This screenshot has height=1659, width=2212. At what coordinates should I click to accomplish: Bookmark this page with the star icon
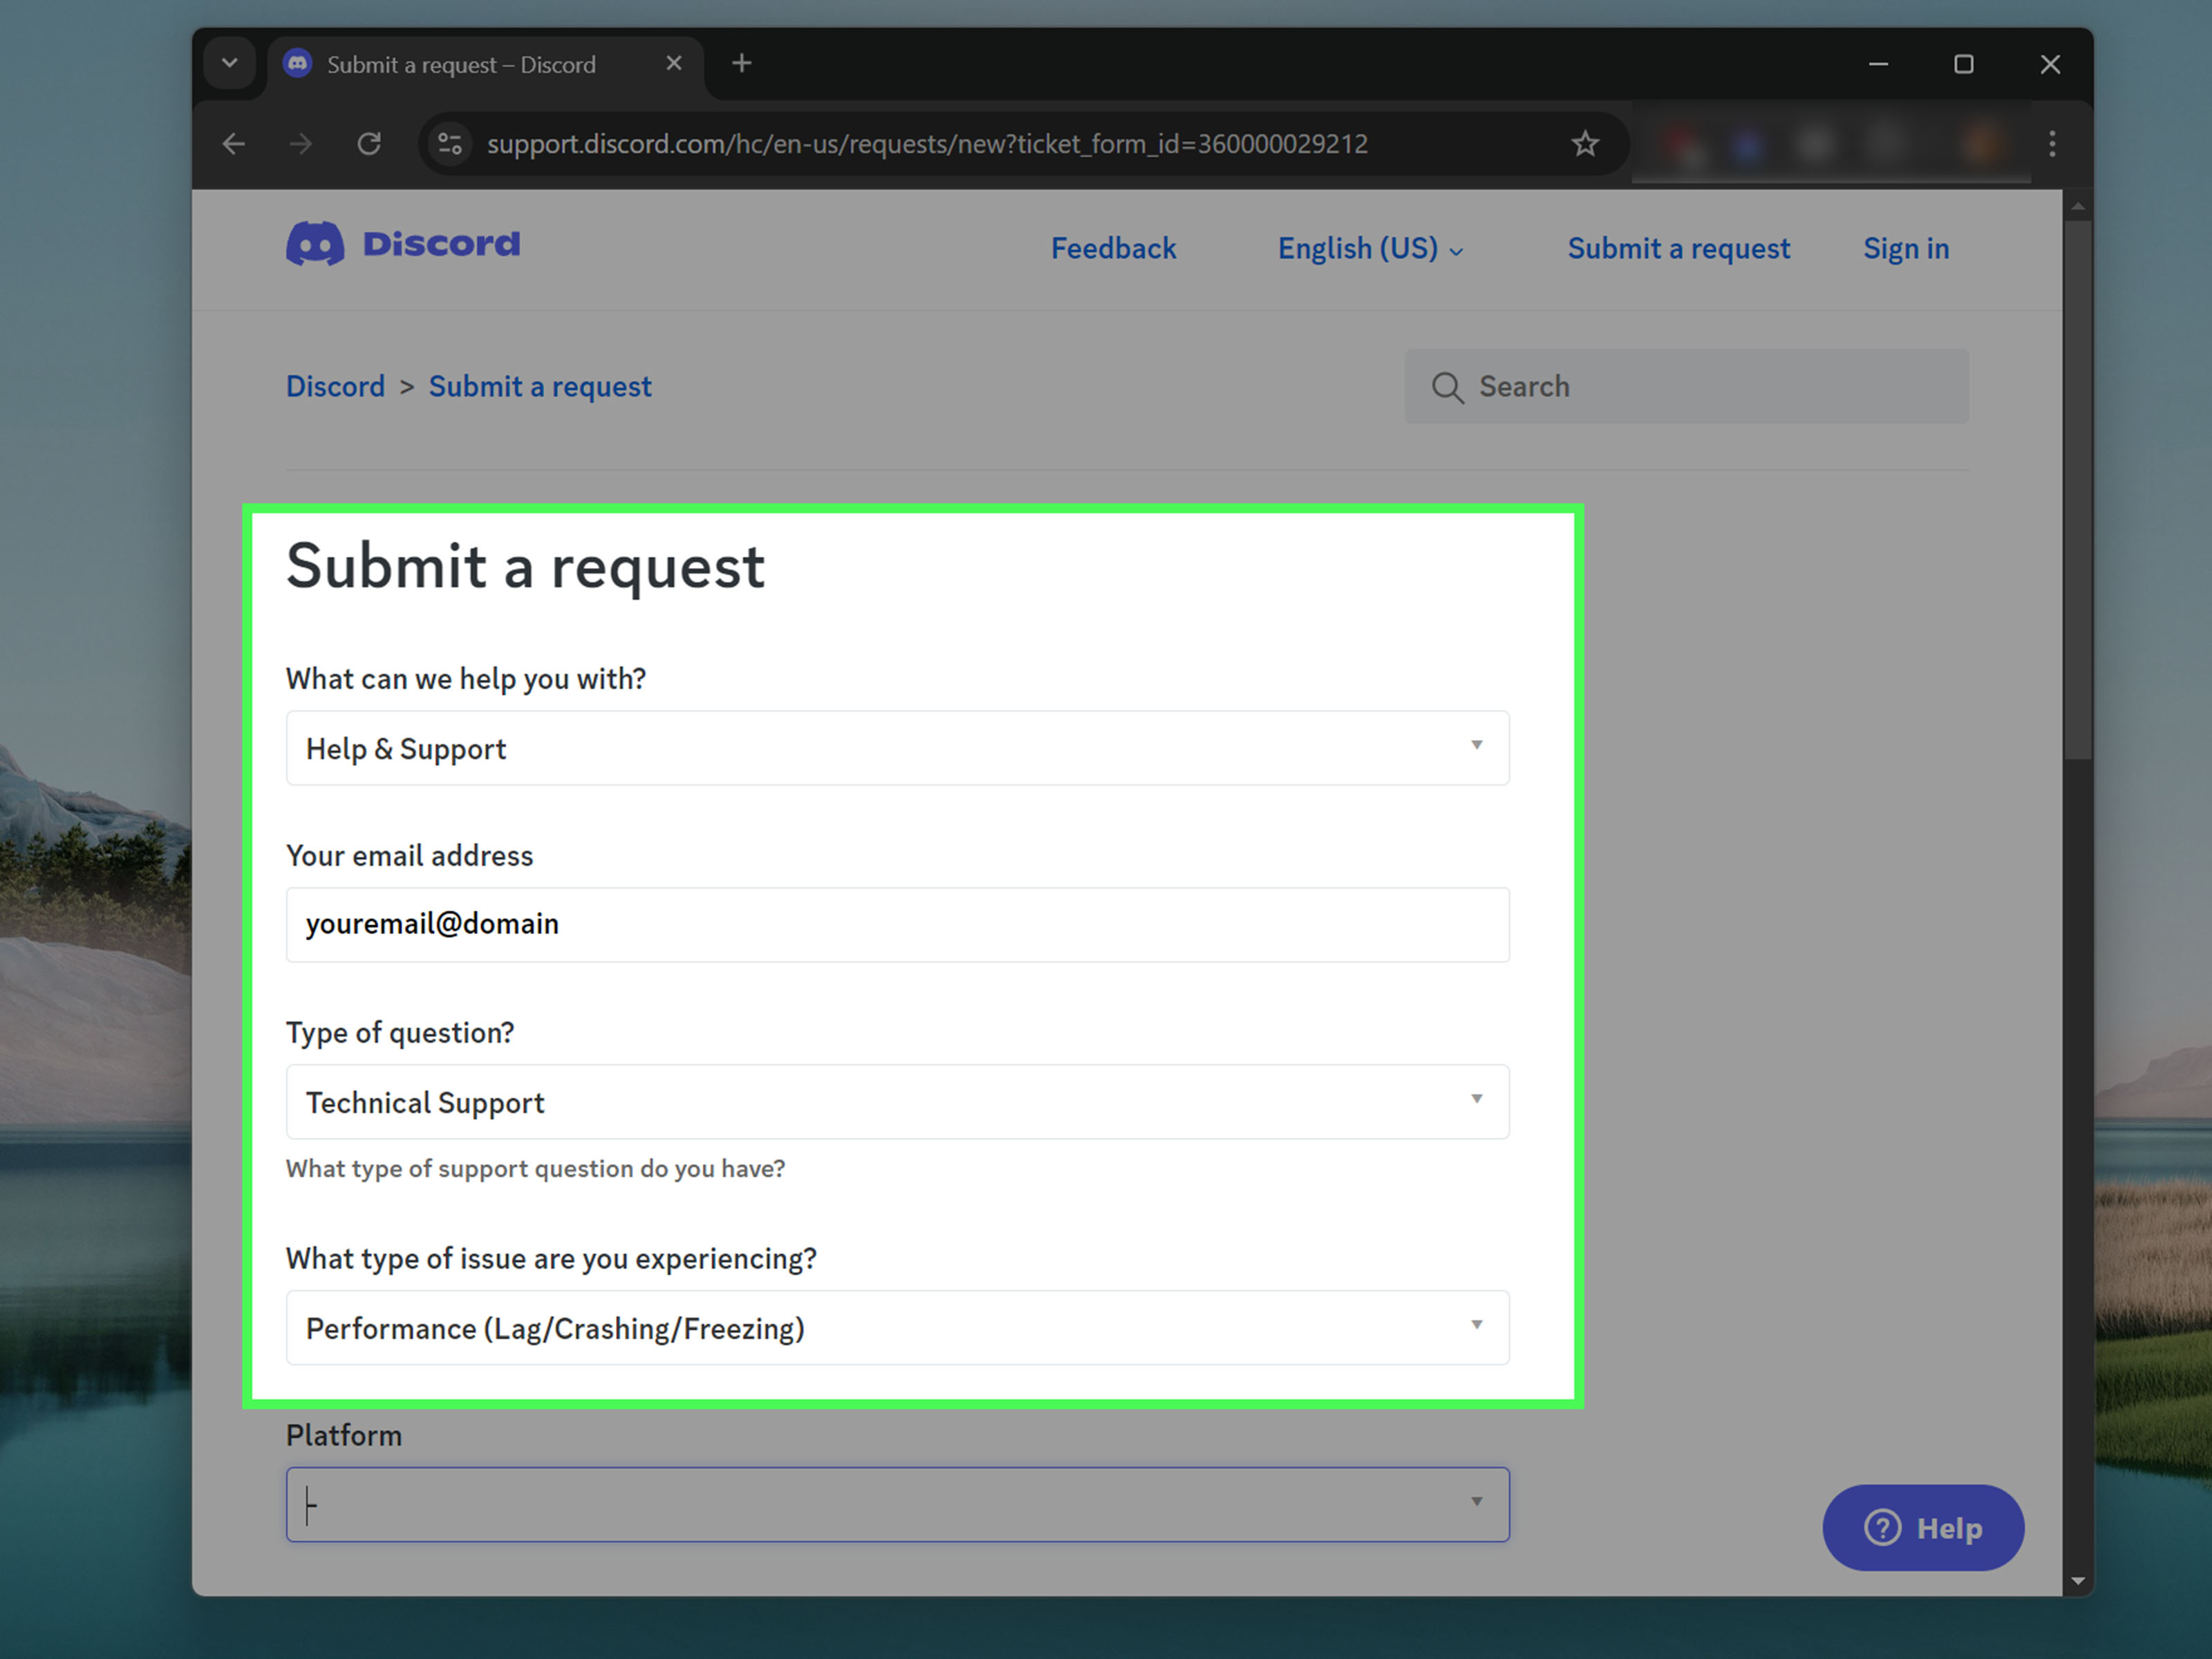pos(1585,144)
